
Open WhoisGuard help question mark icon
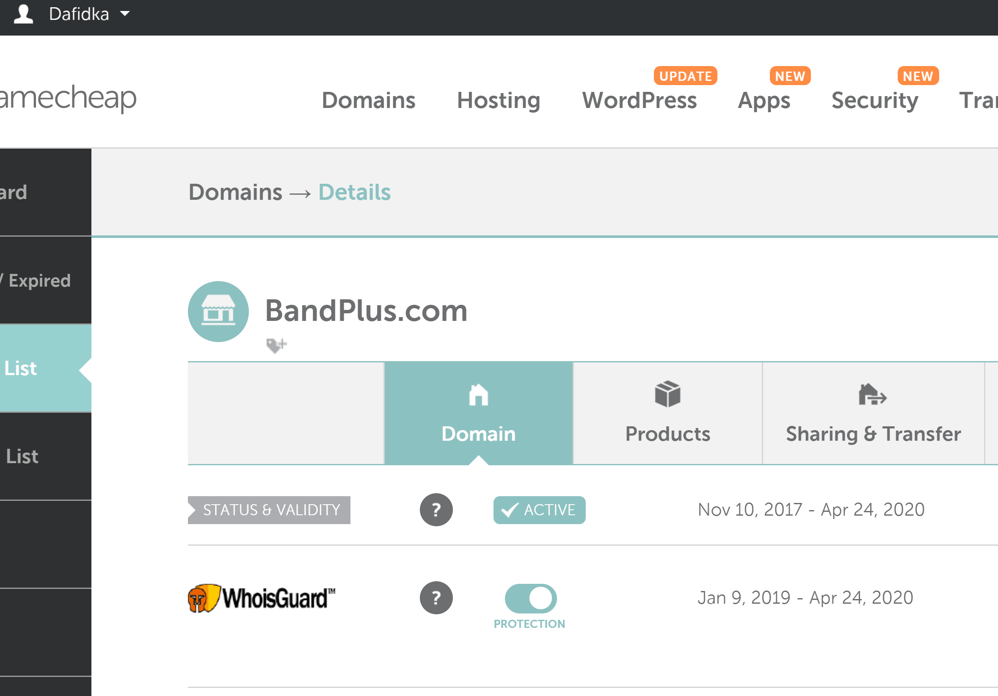pyautogui.click(x=436, y=597)
